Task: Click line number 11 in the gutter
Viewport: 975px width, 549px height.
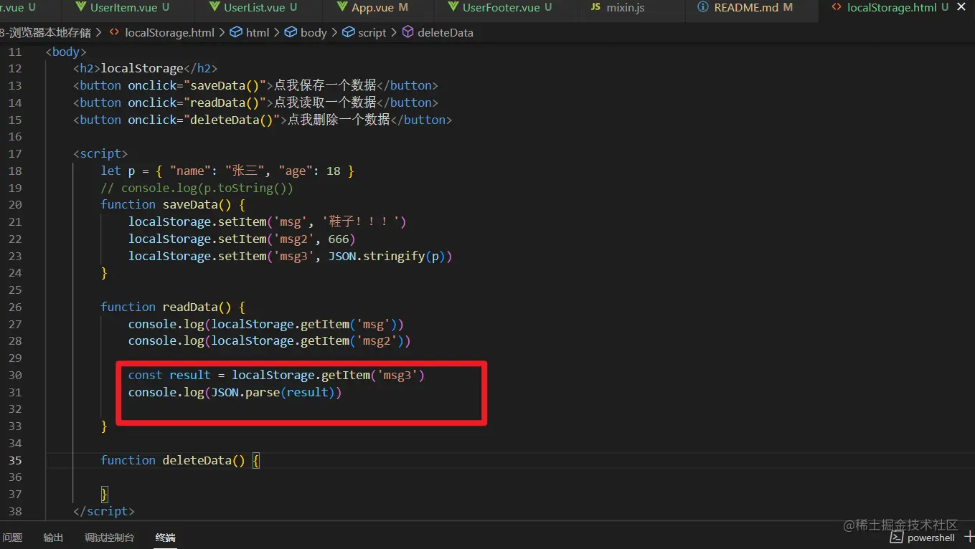Action: coord(15,52)
